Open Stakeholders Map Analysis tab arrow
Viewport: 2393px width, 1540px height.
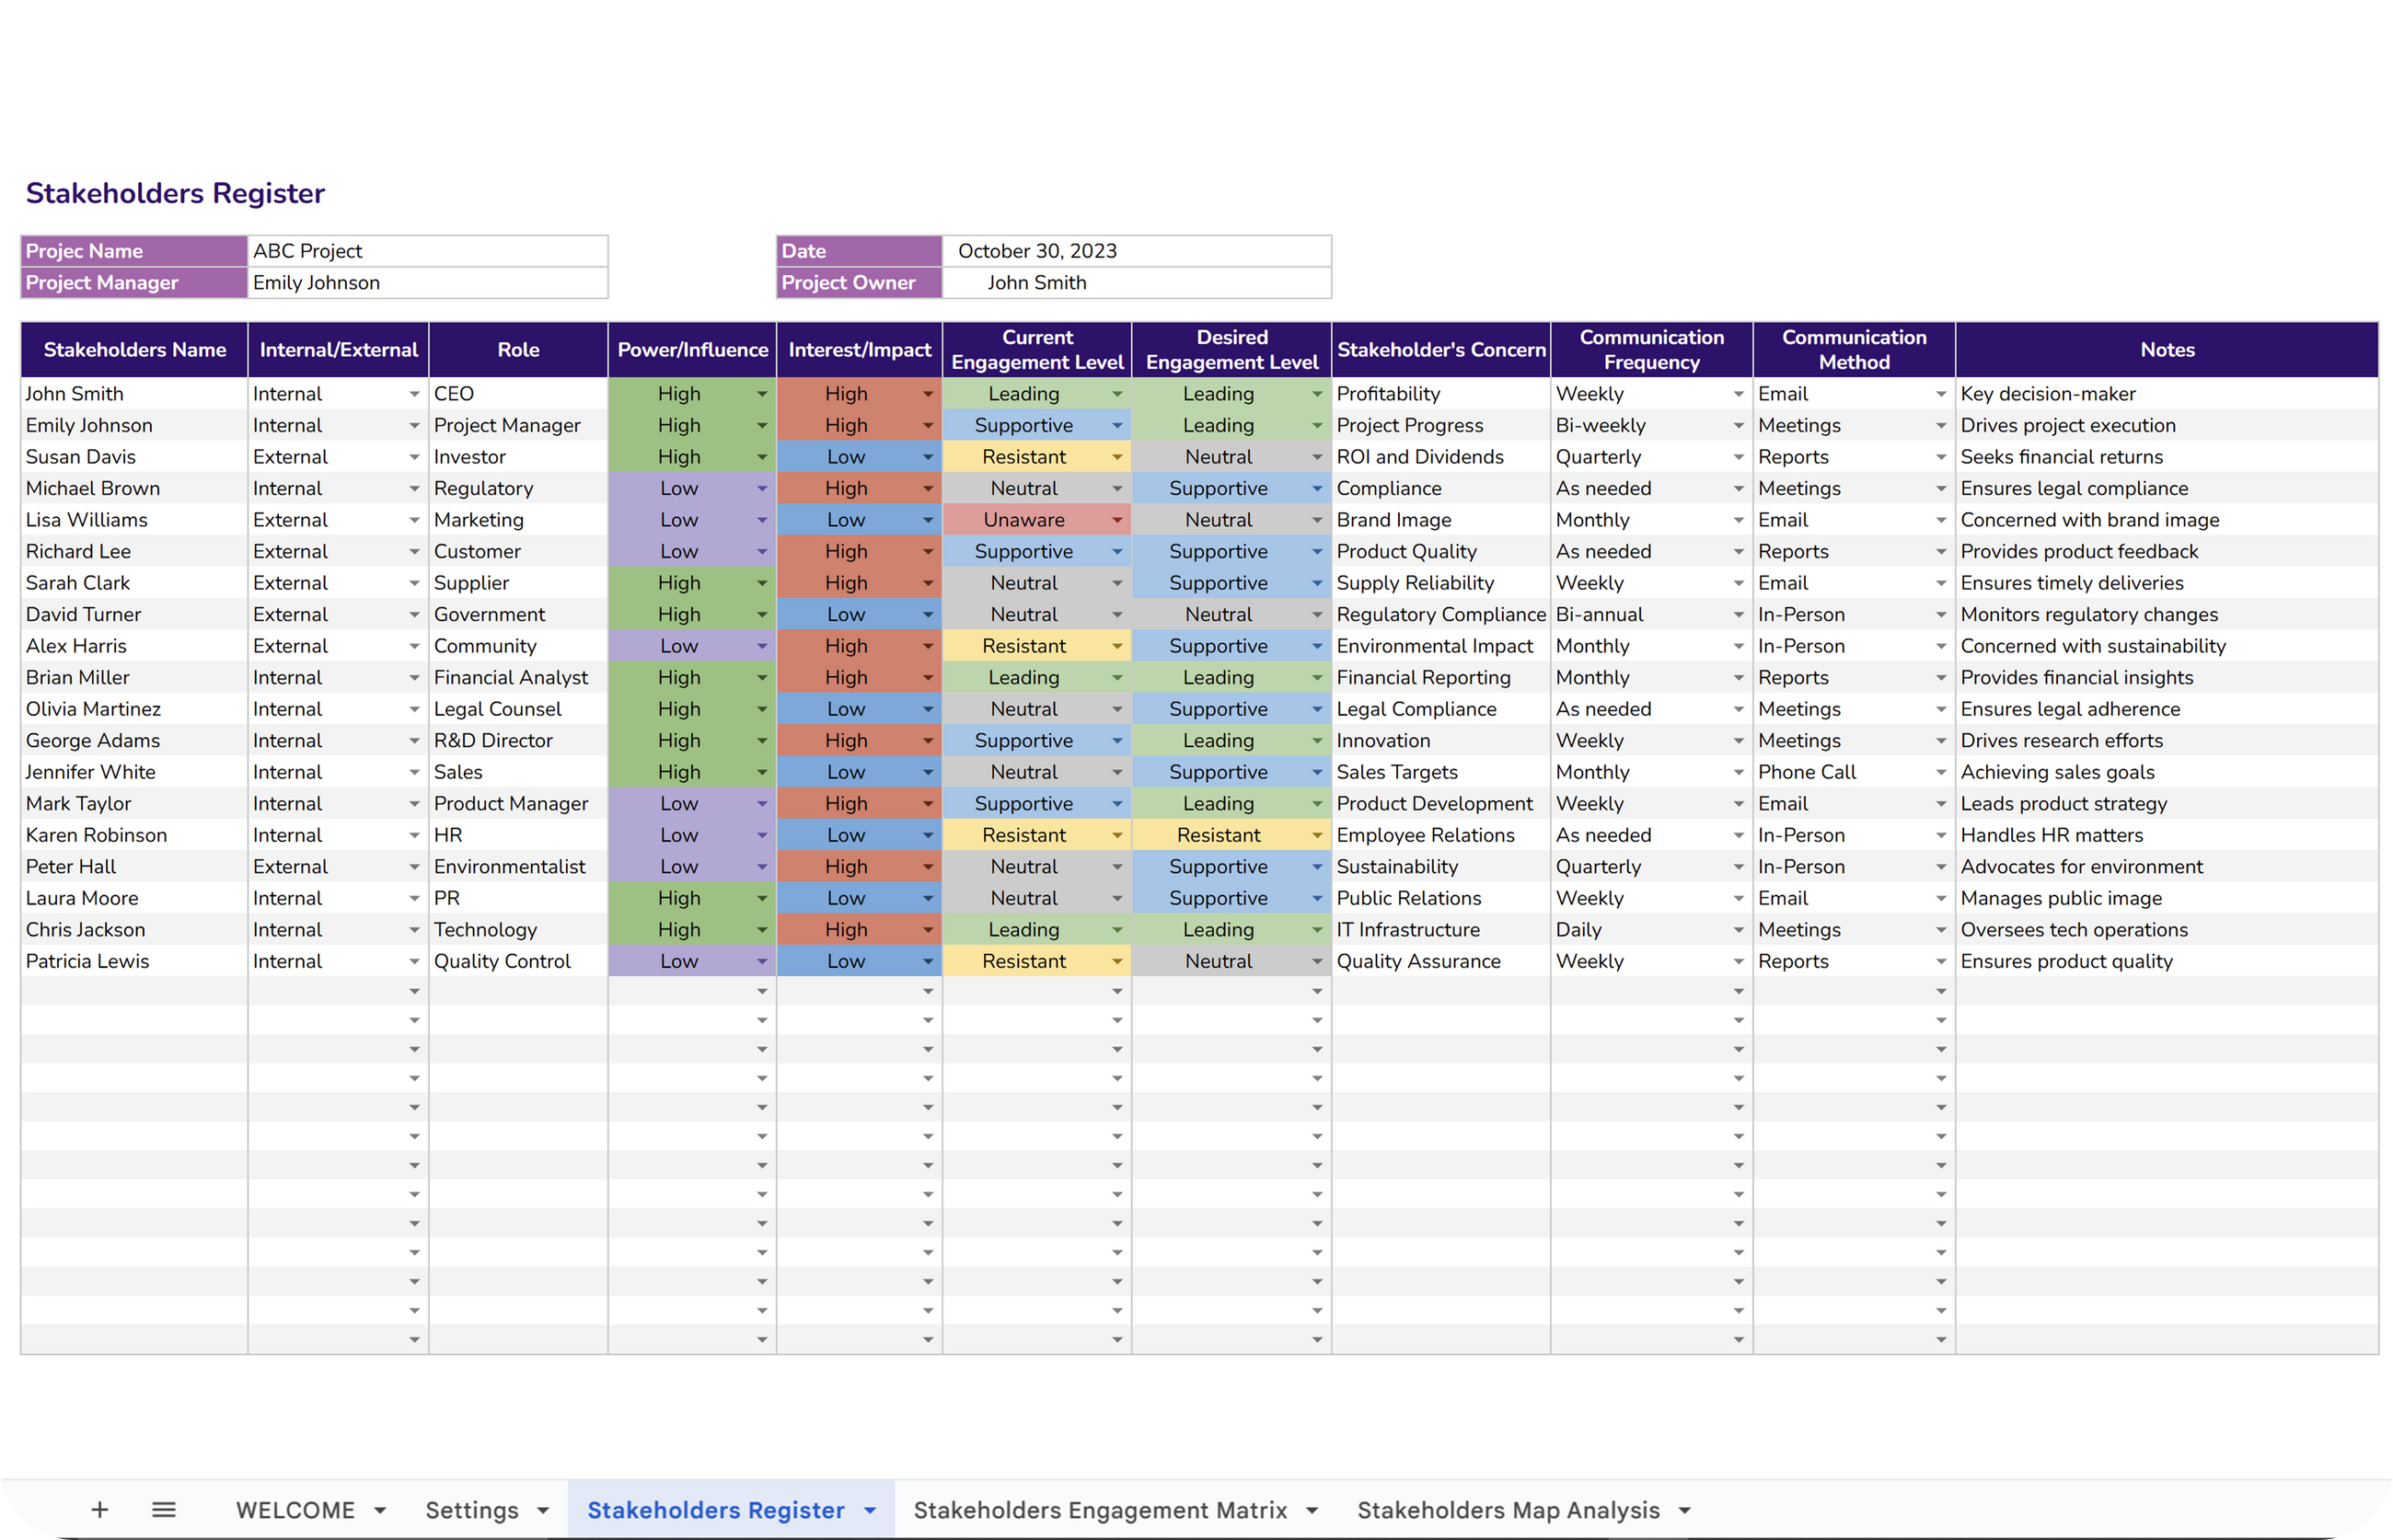tap(1684, 1511)
